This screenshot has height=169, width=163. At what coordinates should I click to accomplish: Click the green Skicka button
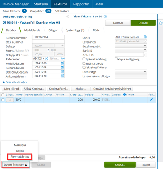120,165
